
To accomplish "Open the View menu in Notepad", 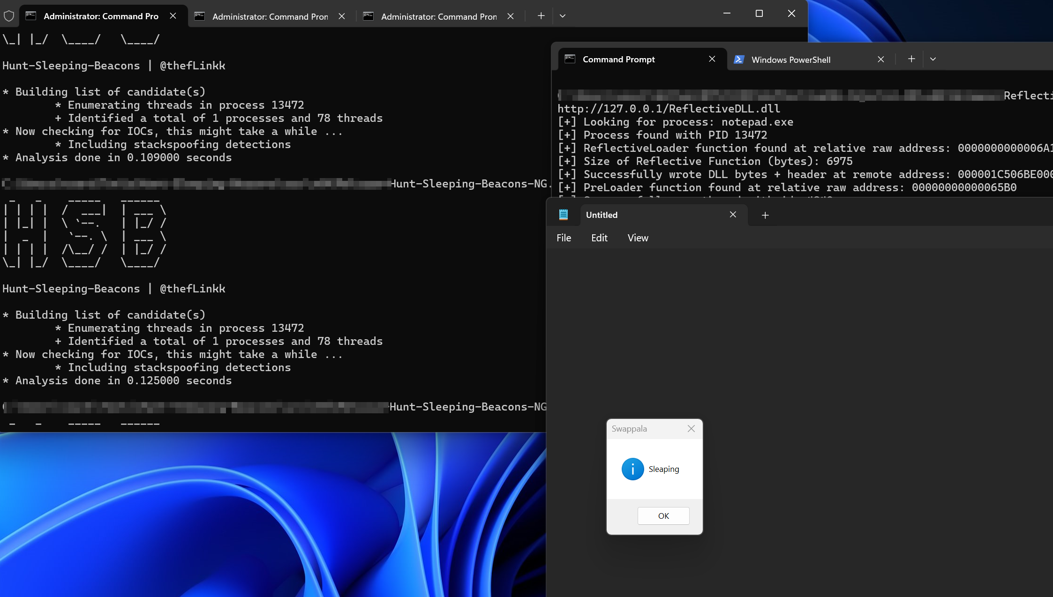I will pos(637,238).
